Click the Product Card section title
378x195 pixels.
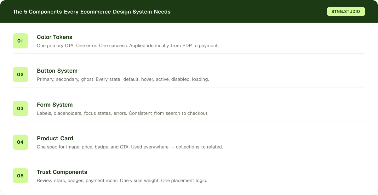coord(55,138)
